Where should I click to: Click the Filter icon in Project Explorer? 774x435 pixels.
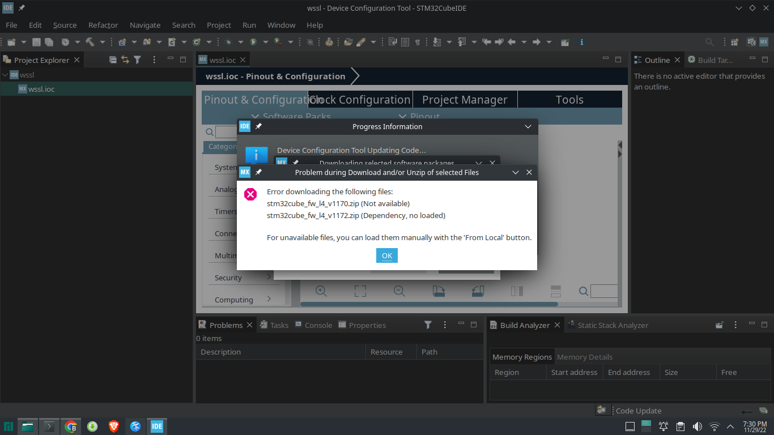(x=137, y=59)
